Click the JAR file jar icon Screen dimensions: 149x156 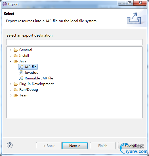click(x=21, y=67)
